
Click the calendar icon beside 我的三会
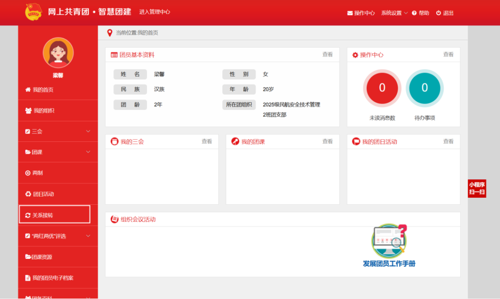click(114, 141)
